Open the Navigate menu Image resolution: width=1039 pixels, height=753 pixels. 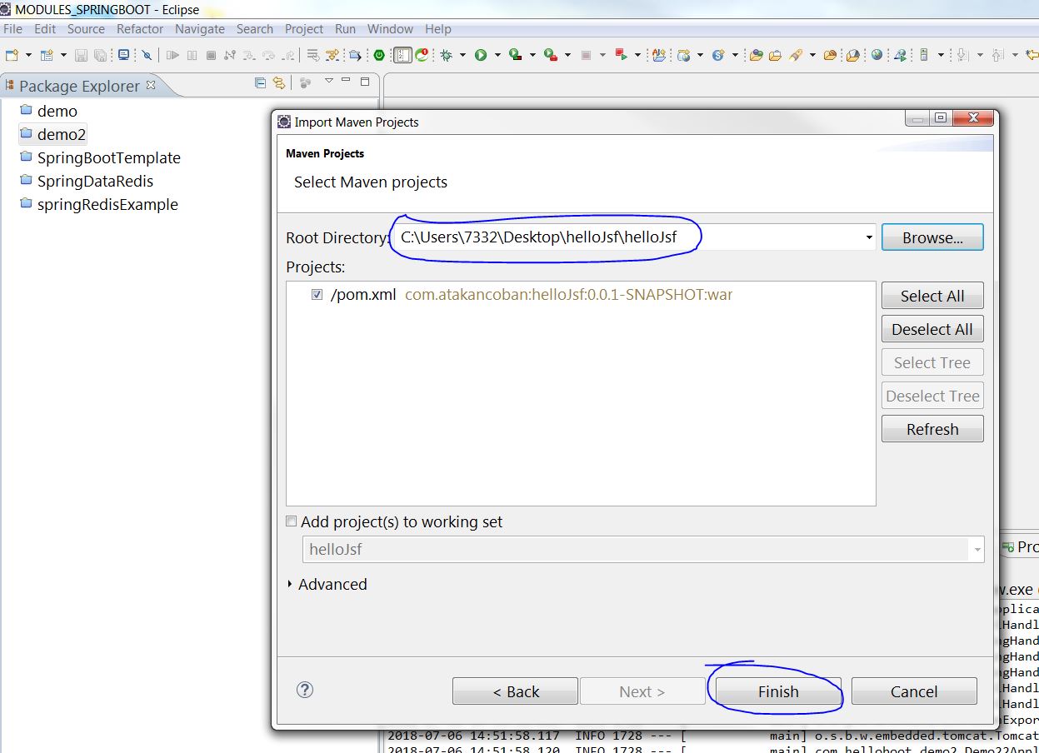coord(200,29)
